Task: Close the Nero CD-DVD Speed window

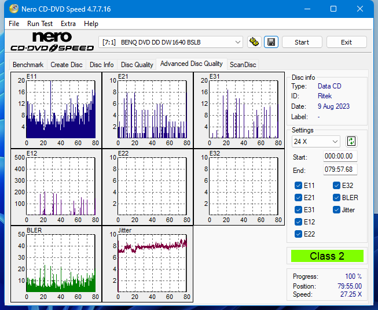Action: pyautogui.click(x=360, y=9)
